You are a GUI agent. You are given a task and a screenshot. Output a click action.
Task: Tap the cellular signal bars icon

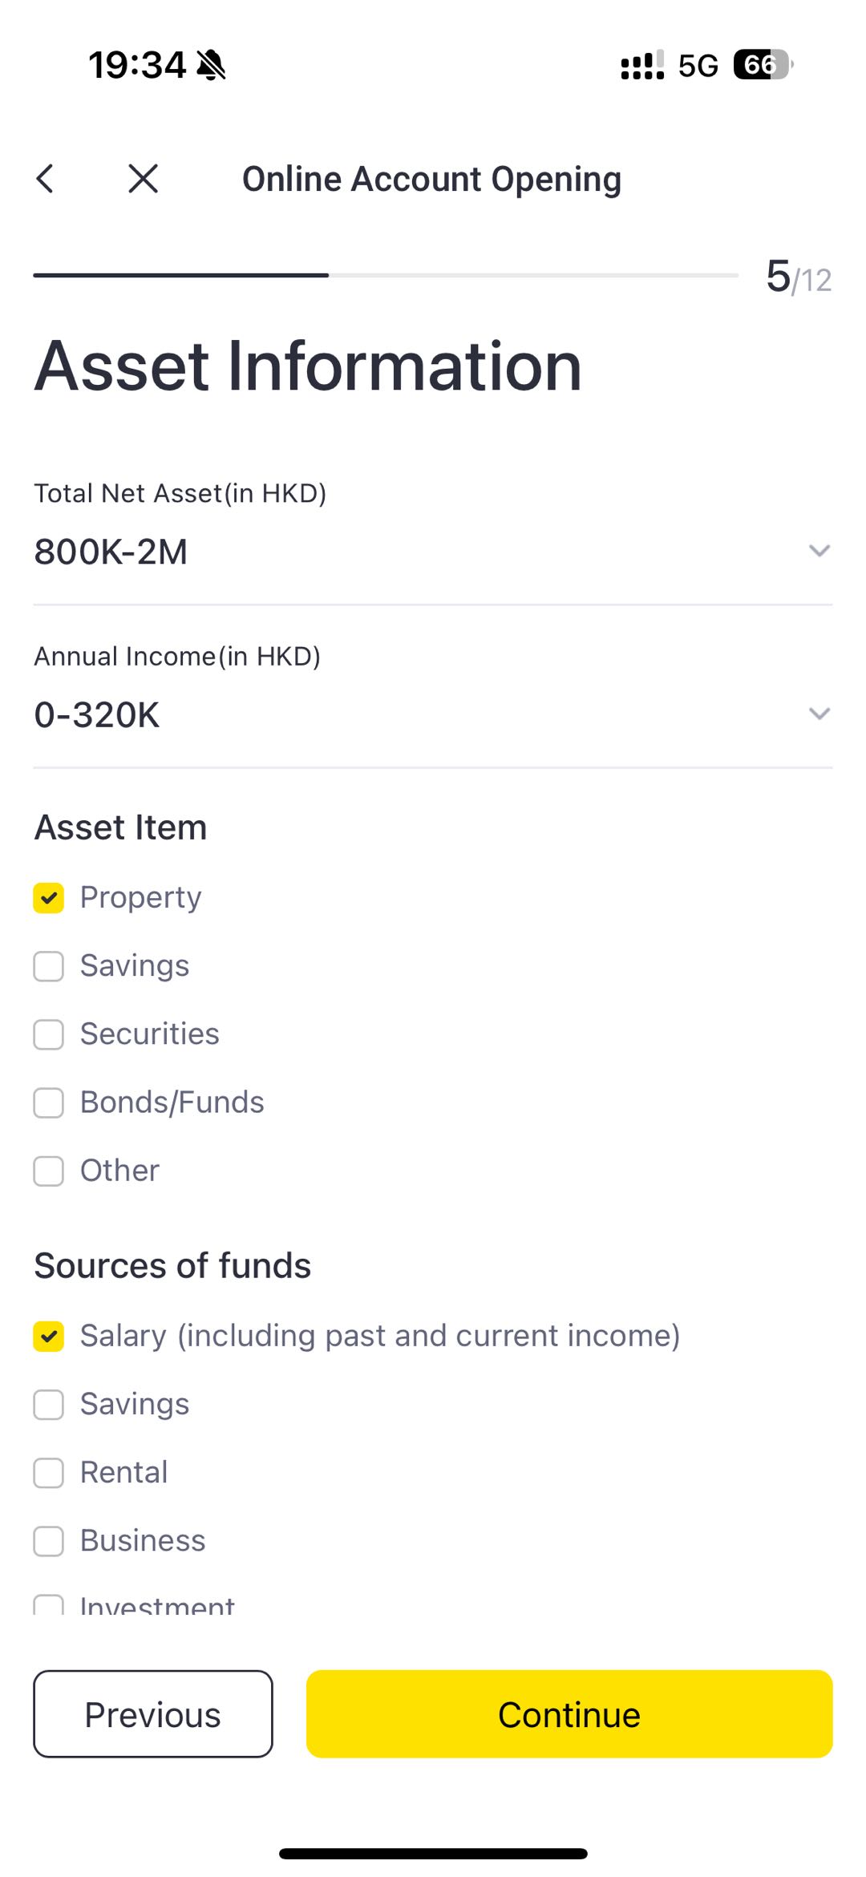(x=642, y=65)
